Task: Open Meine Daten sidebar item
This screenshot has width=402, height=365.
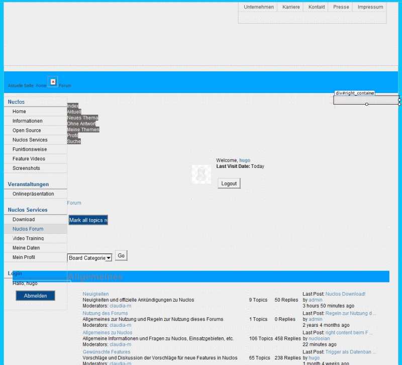Action: [35, 248]
